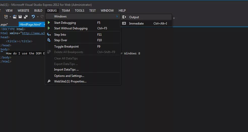Viewport: 248px width, 132px height.
Task: Choose Start Without Debugging
Action: 83,28
